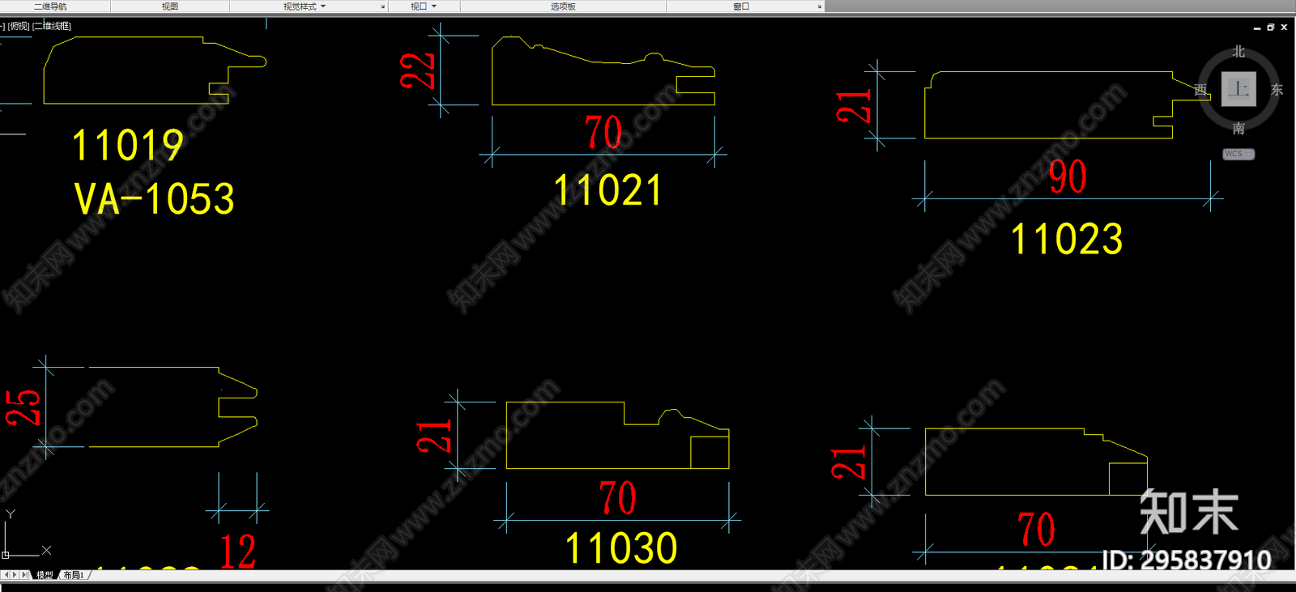
Task: Click the 视觉样式 panel dialog launcher arrow
Action: point(383,6)
